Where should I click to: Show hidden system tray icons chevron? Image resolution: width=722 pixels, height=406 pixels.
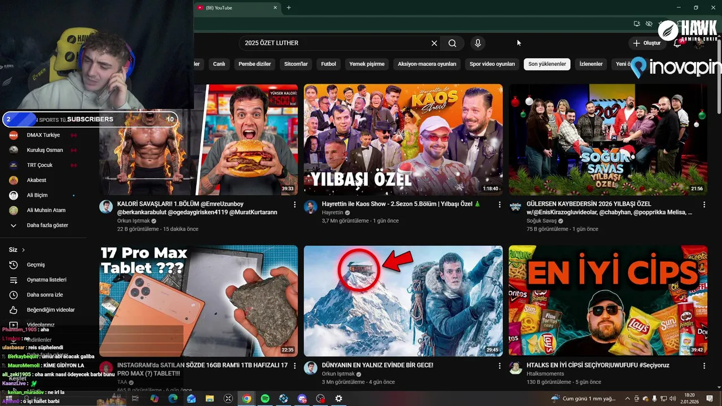pyautogui.click(x=627, y=399)
